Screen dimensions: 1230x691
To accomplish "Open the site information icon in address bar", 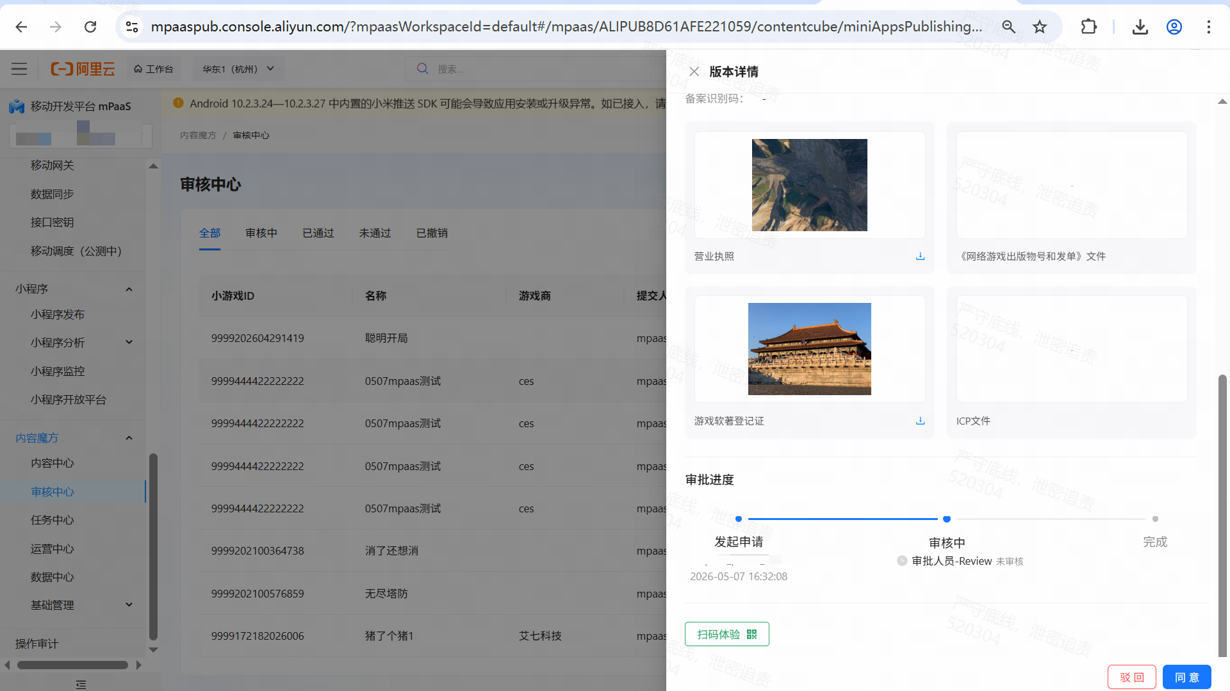I will coord(132,27).
